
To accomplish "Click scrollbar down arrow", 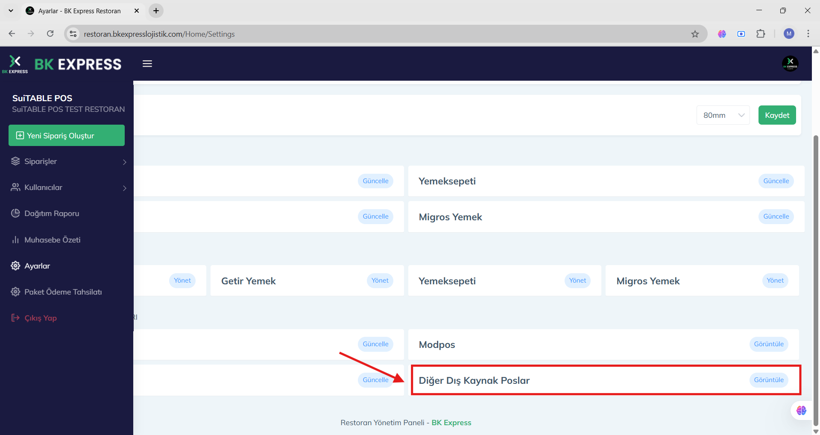I will (816, 431).
